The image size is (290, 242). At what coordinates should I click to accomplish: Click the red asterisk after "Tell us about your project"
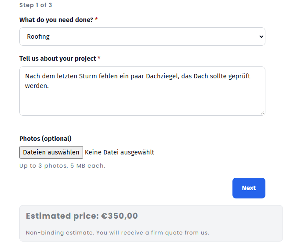tap(99, 58)
